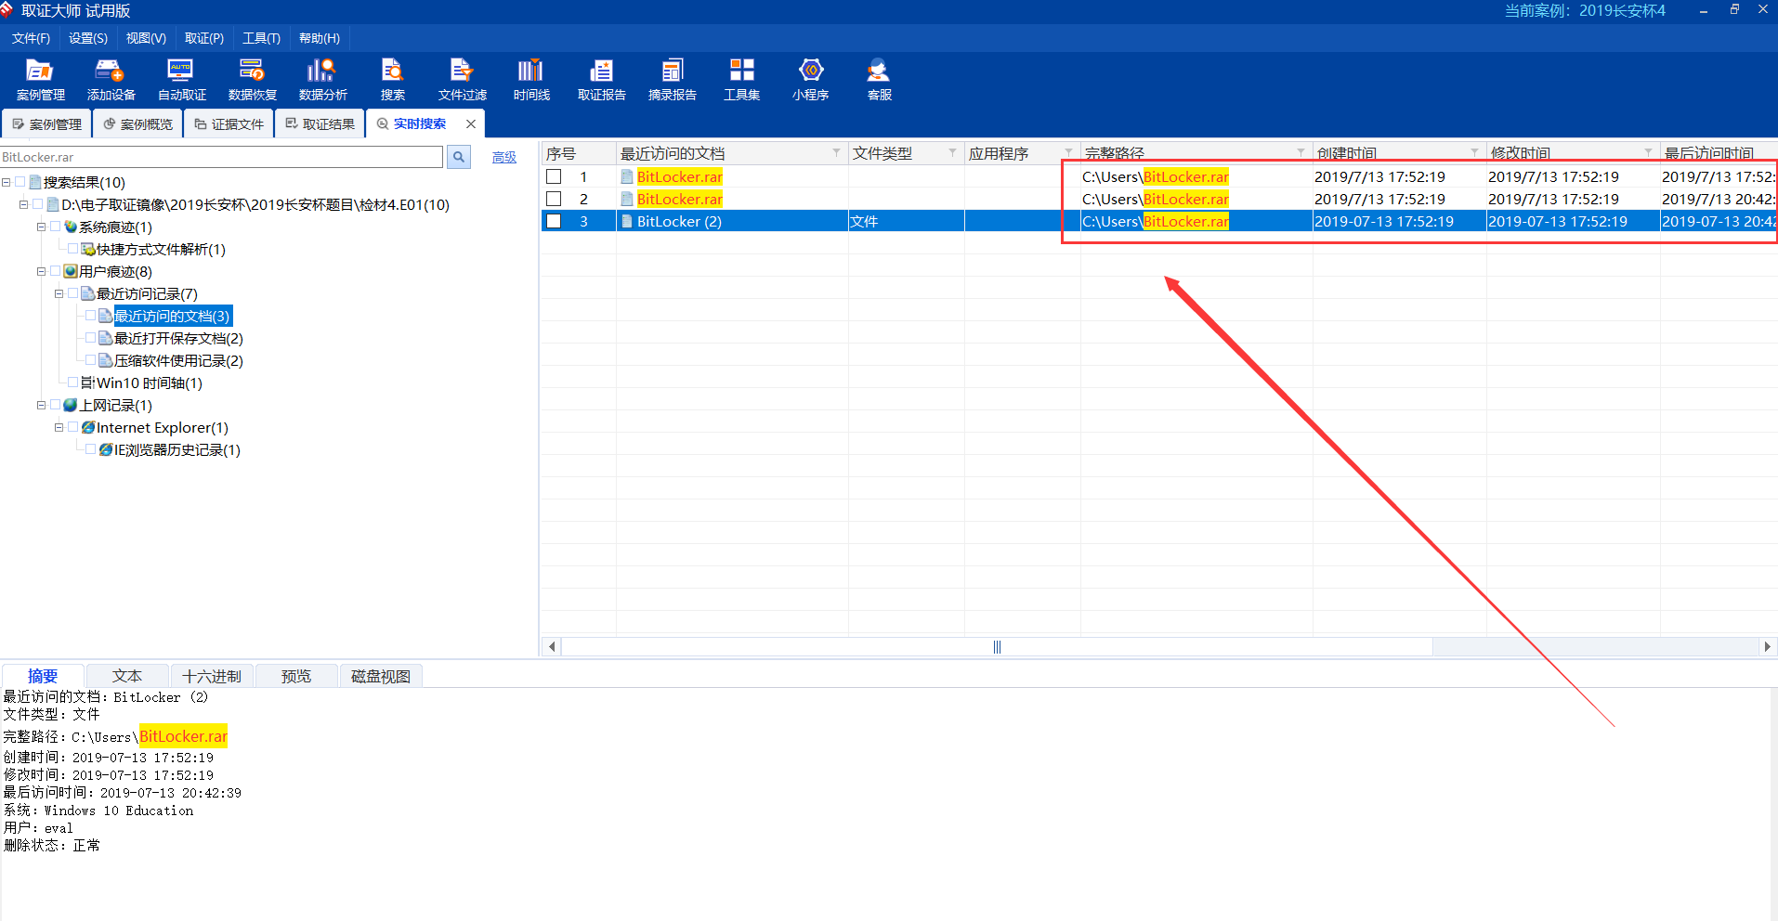Open the 取证(P) menu
Image resolution: width=1778 pixels, height=921 pixels.
tap(204, 38)
